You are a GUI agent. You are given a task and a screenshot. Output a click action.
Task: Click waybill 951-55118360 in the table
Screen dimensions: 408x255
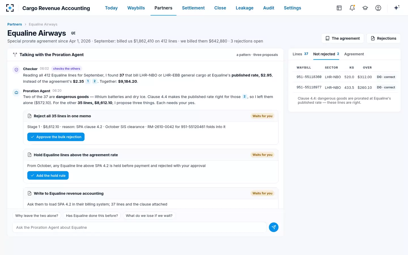coord(309,77)
